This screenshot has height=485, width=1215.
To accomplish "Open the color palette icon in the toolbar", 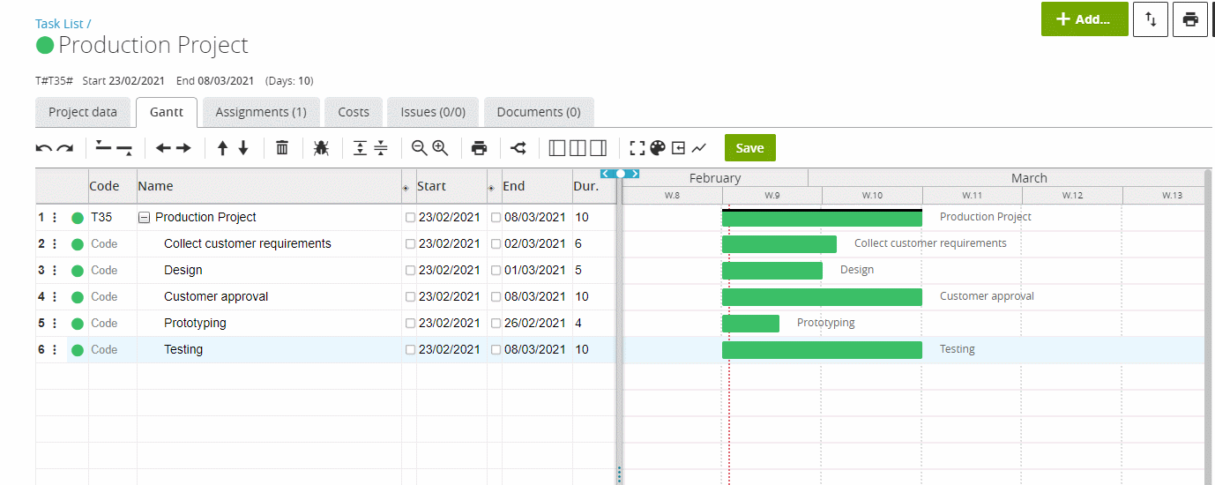I will (657, 148).
